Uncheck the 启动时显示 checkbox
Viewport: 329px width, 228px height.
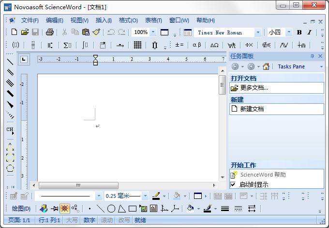tap(233, 184)
